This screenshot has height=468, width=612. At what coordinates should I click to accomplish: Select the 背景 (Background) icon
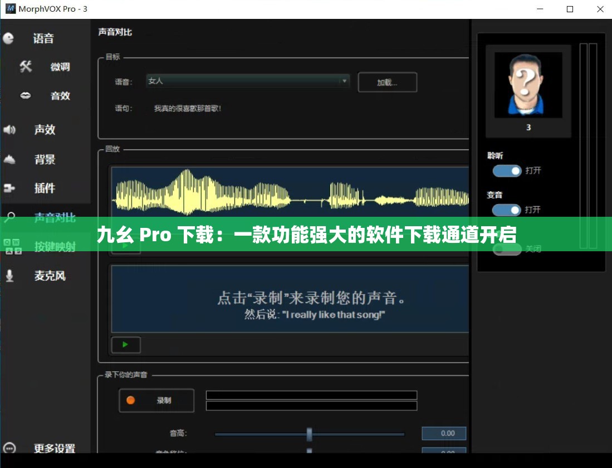pyautogui.click(x=9, y=159)
